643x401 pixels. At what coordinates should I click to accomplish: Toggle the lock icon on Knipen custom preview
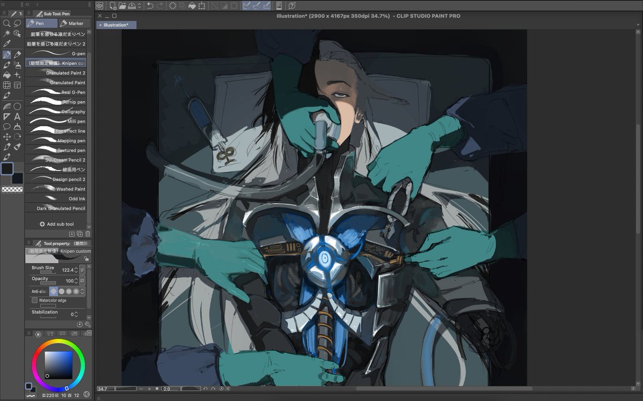[86, 258]
